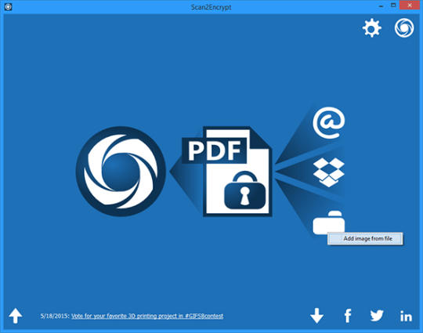Select 'Add image from file' menu item

pos(365,238)
